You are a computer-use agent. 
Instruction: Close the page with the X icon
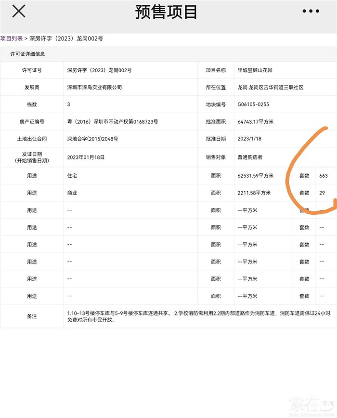18,12
